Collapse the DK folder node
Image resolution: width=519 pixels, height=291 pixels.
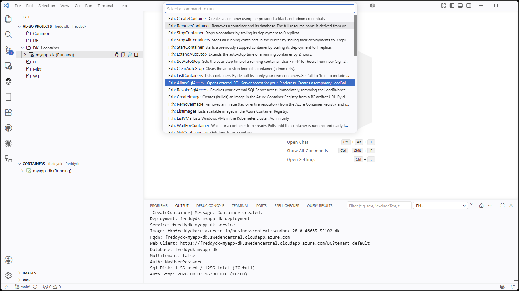pos(22,48)
